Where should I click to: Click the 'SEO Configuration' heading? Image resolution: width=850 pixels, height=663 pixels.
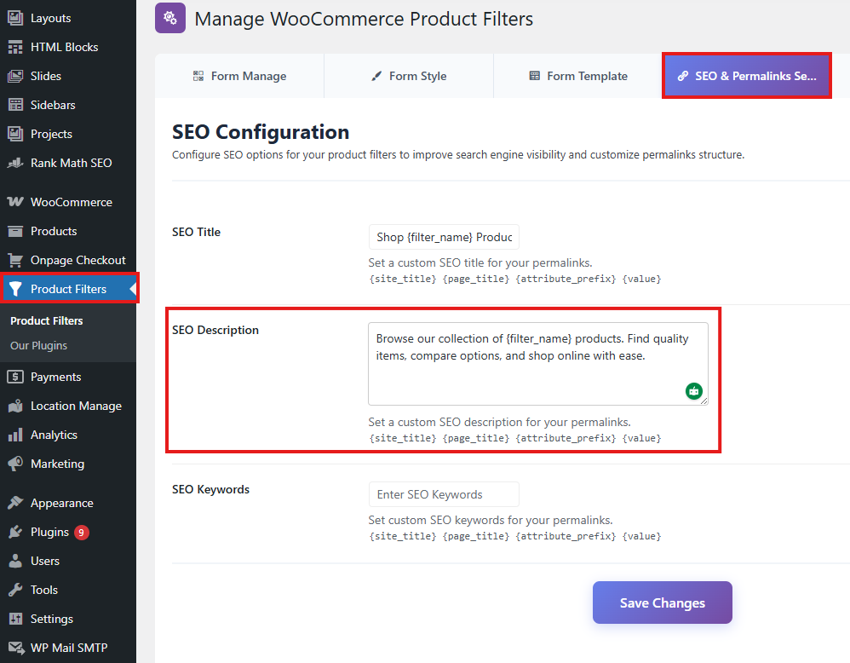tap(261, 132)
